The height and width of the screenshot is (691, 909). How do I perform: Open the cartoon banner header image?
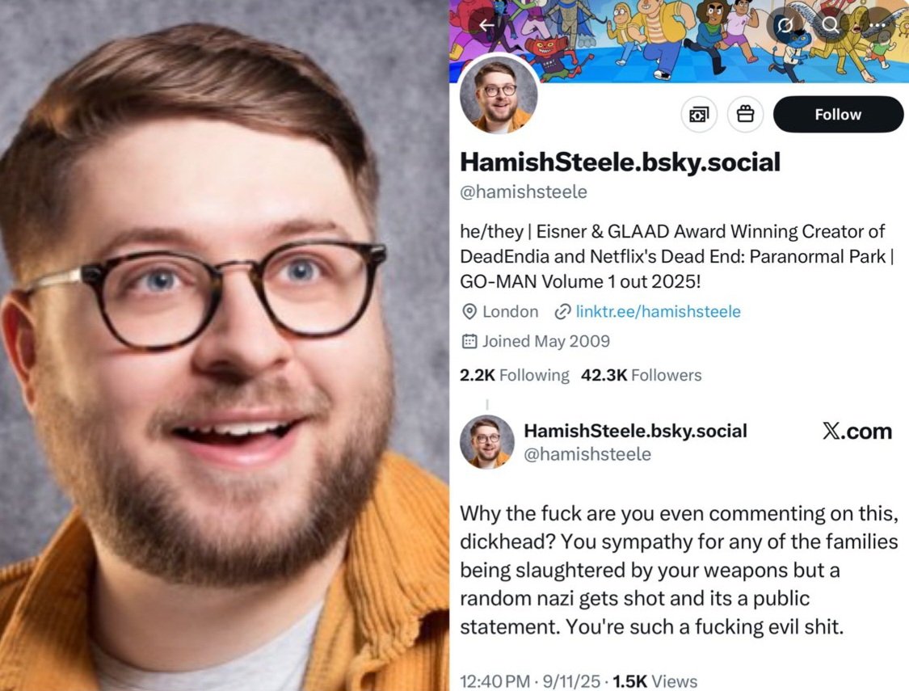pyautogui.click(x=678, y=40)
